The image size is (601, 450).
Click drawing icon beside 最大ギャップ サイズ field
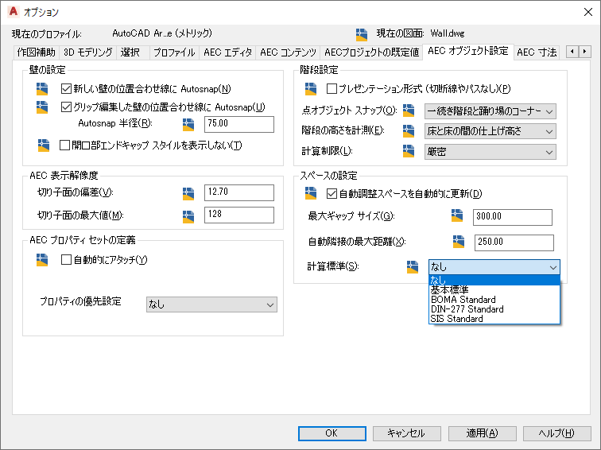(x=457, y=215)
